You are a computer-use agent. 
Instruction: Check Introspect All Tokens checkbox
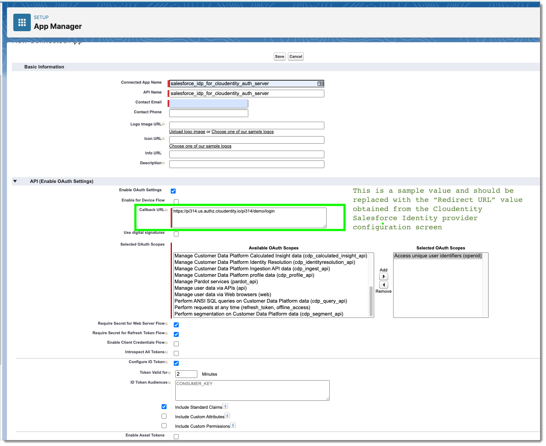point(176,353)
